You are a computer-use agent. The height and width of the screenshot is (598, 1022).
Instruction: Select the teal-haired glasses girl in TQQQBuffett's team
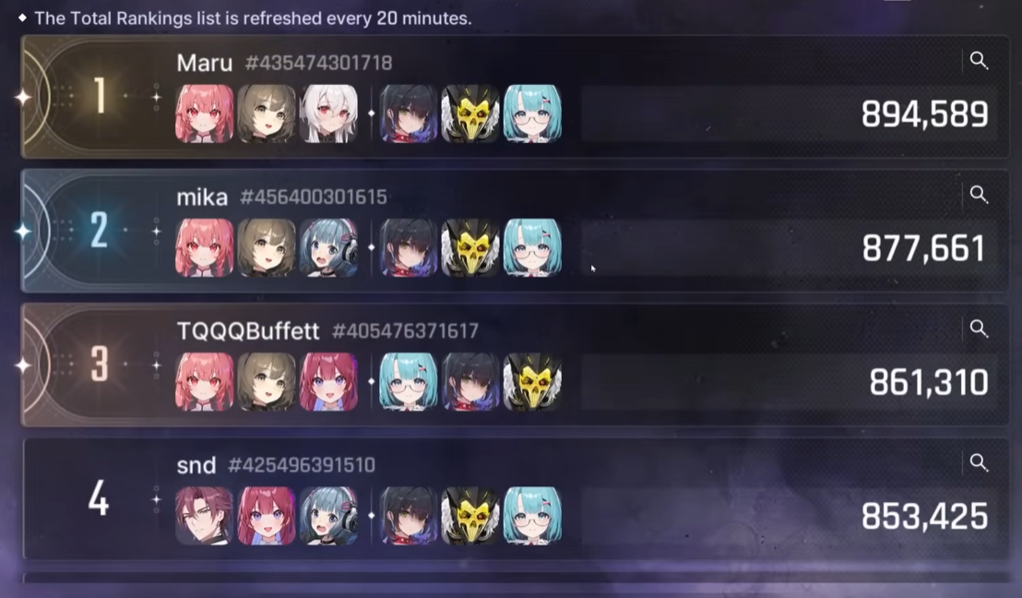[409, 382]
